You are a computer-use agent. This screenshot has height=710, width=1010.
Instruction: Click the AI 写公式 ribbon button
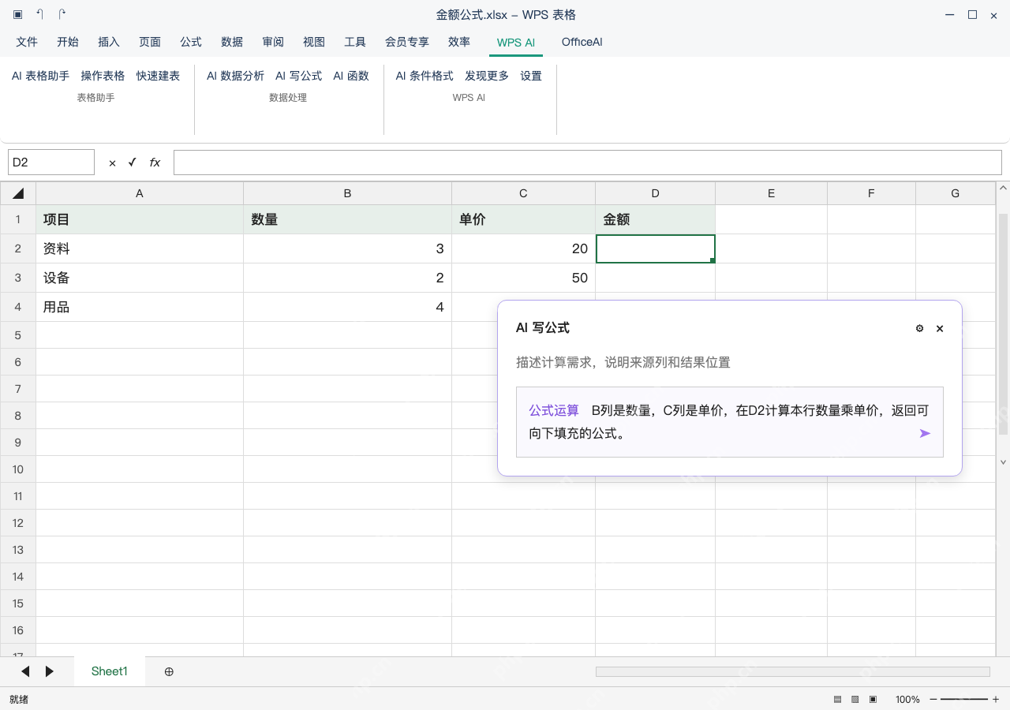[298, 76]
